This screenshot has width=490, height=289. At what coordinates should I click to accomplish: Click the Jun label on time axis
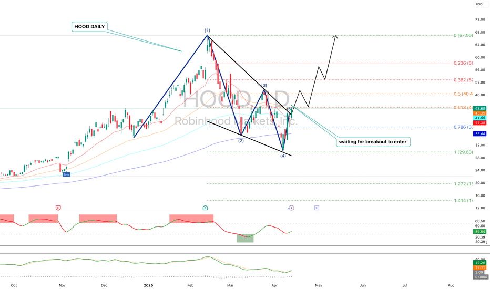coord(363,285)
